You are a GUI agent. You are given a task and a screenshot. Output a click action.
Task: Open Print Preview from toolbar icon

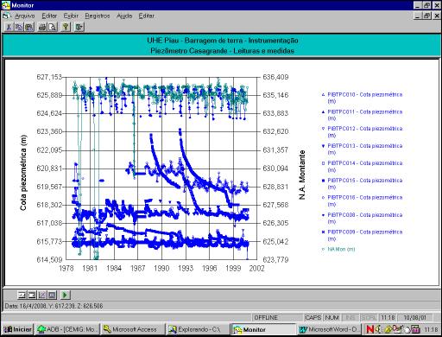[x=53, y=27]
